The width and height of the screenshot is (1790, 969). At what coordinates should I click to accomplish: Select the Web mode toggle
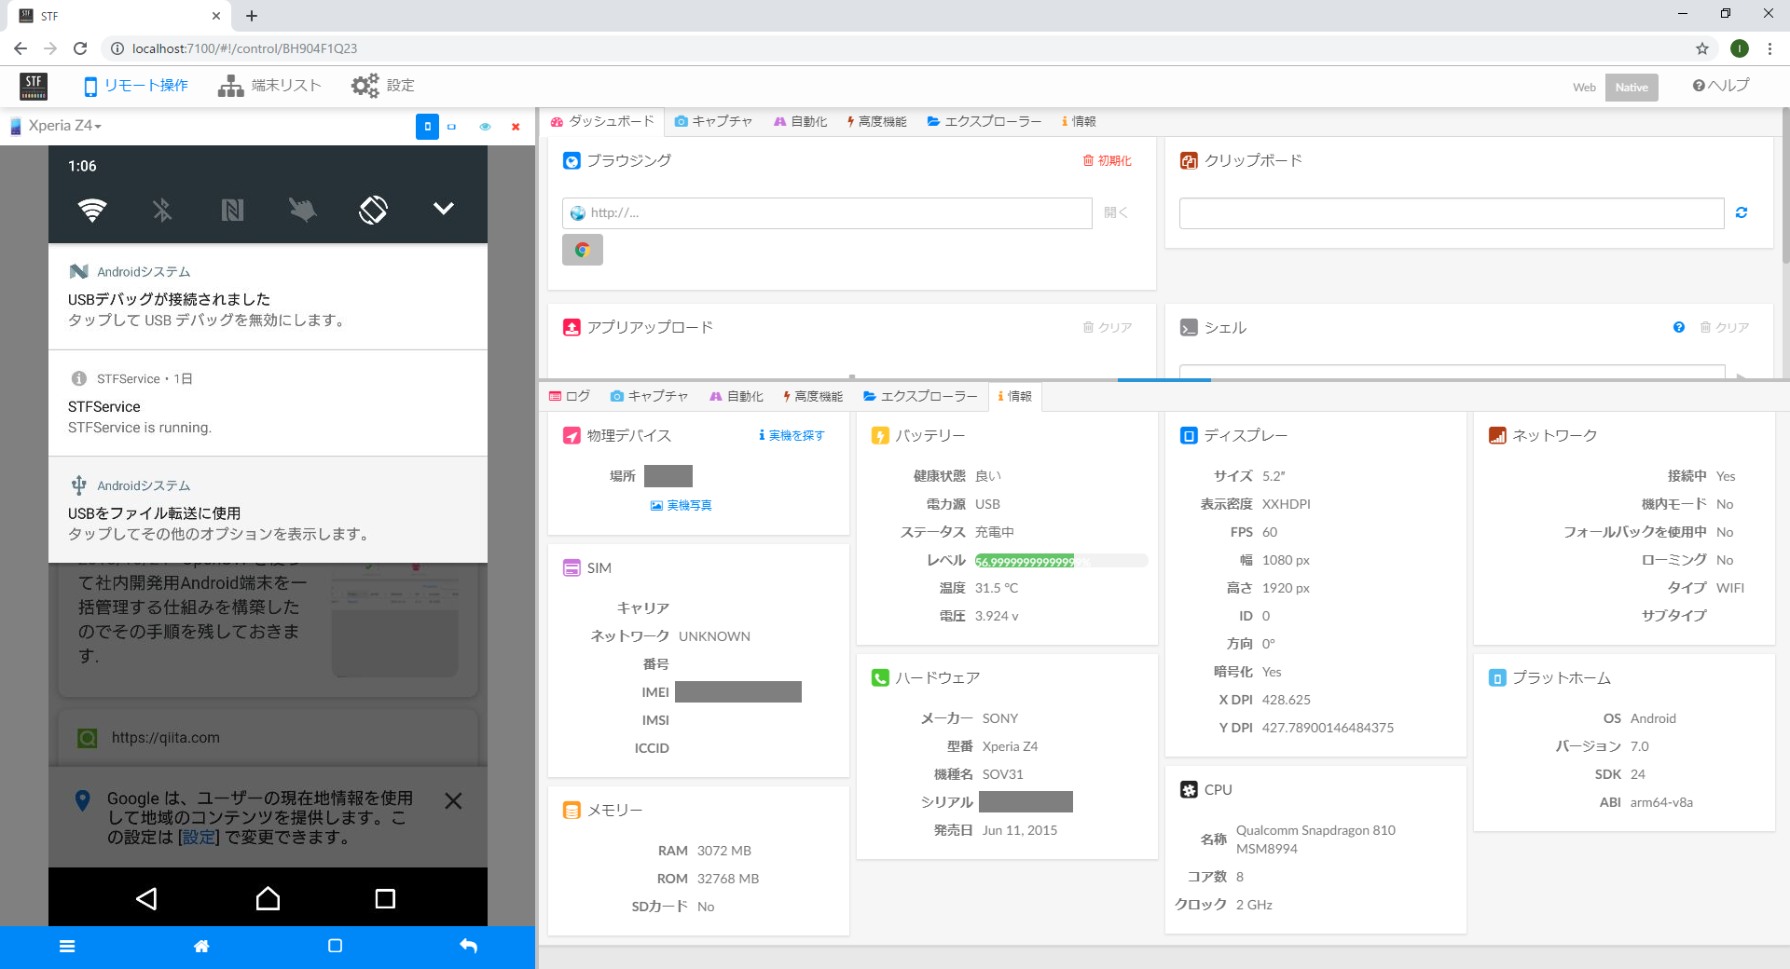pos(1584,88)
